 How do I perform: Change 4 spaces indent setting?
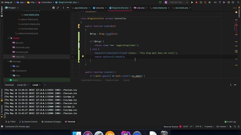(x=209, y=127)
